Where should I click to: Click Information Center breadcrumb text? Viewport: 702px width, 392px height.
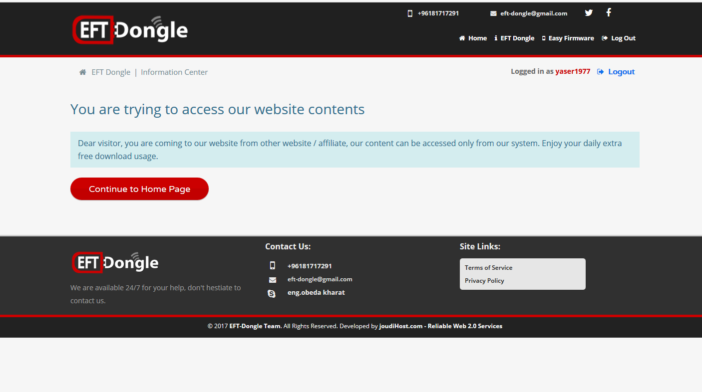174,72
